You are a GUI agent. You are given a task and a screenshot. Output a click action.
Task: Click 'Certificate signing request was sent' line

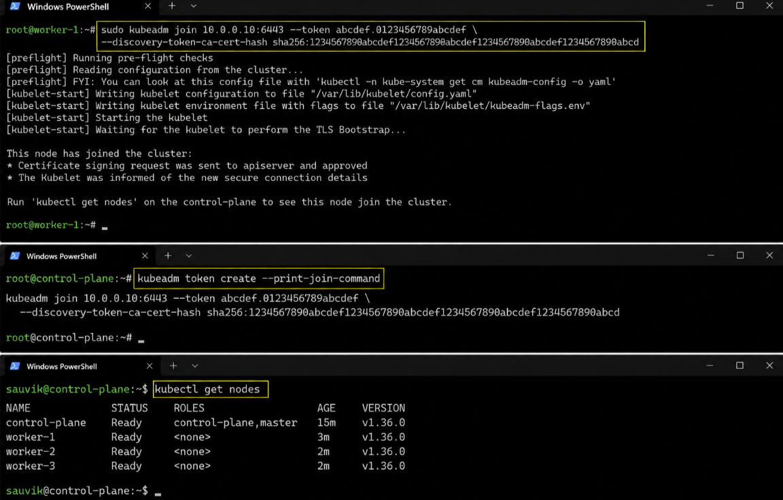(x=187, y=165)
